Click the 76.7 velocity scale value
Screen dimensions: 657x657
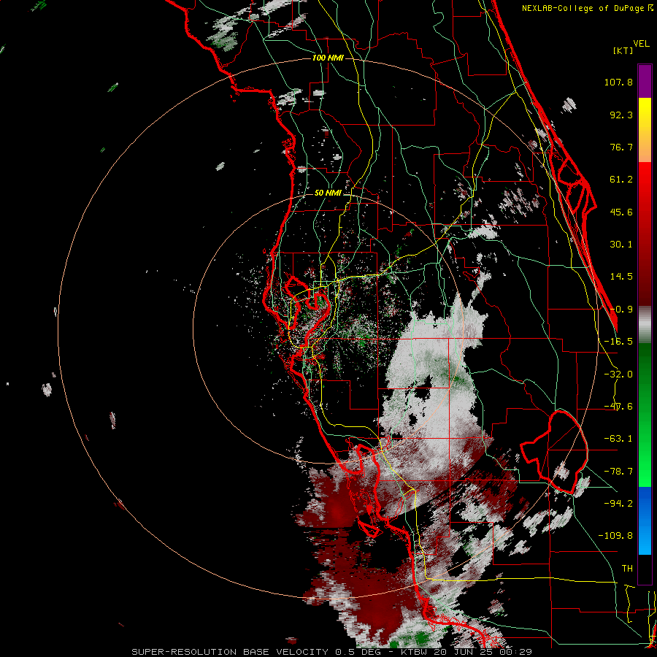621,147
